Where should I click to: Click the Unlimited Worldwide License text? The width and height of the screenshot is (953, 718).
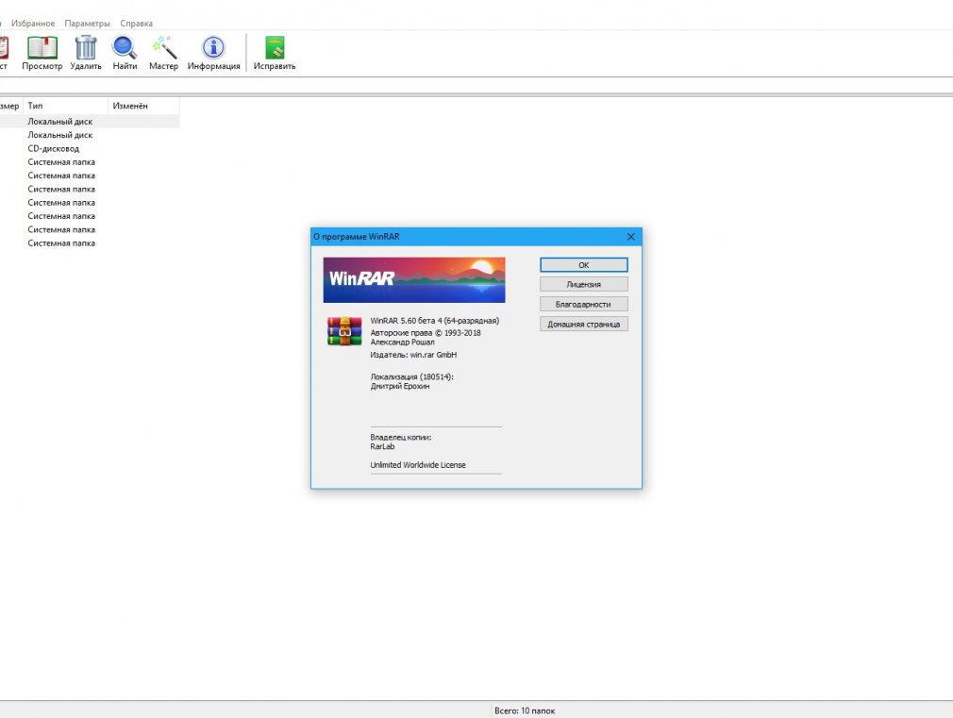coord(418,465)
